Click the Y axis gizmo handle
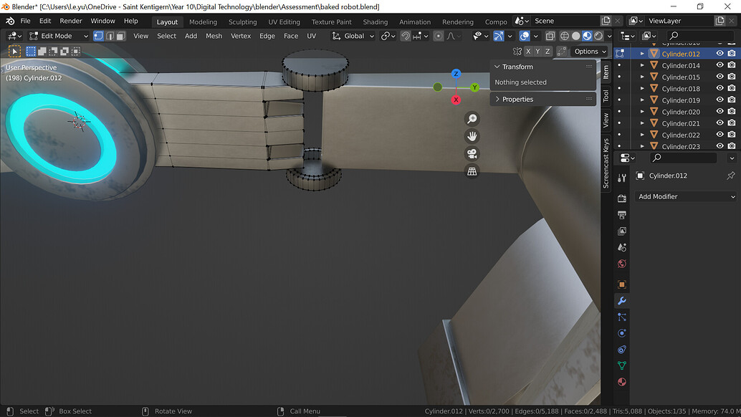 click(474, 87)
